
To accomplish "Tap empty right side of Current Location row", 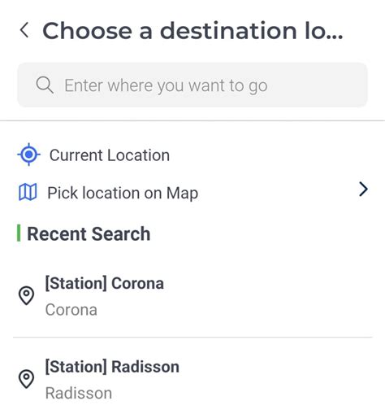I will [x=270, y=155].
